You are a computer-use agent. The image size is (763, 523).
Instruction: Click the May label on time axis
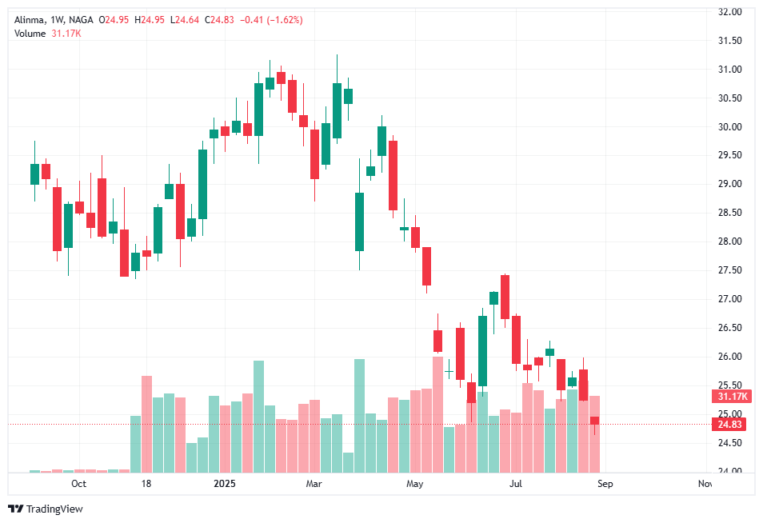(414, 484)
